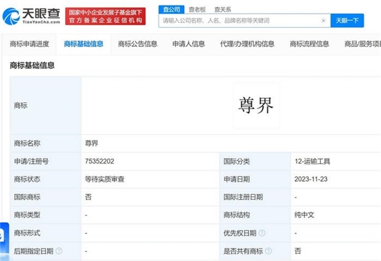Click the 商标类型 label cell
This screenshot has width=381, height=261.
point(46,215)
